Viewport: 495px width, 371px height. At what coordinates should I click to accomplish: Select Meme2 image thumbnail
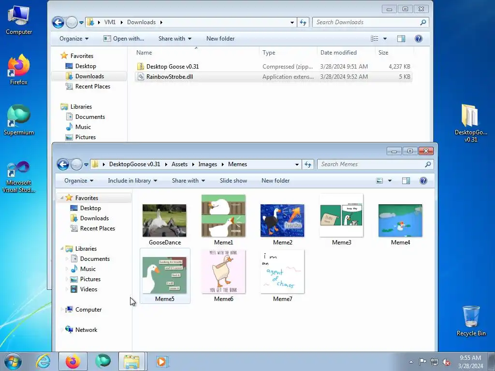(x=282, y=220)
